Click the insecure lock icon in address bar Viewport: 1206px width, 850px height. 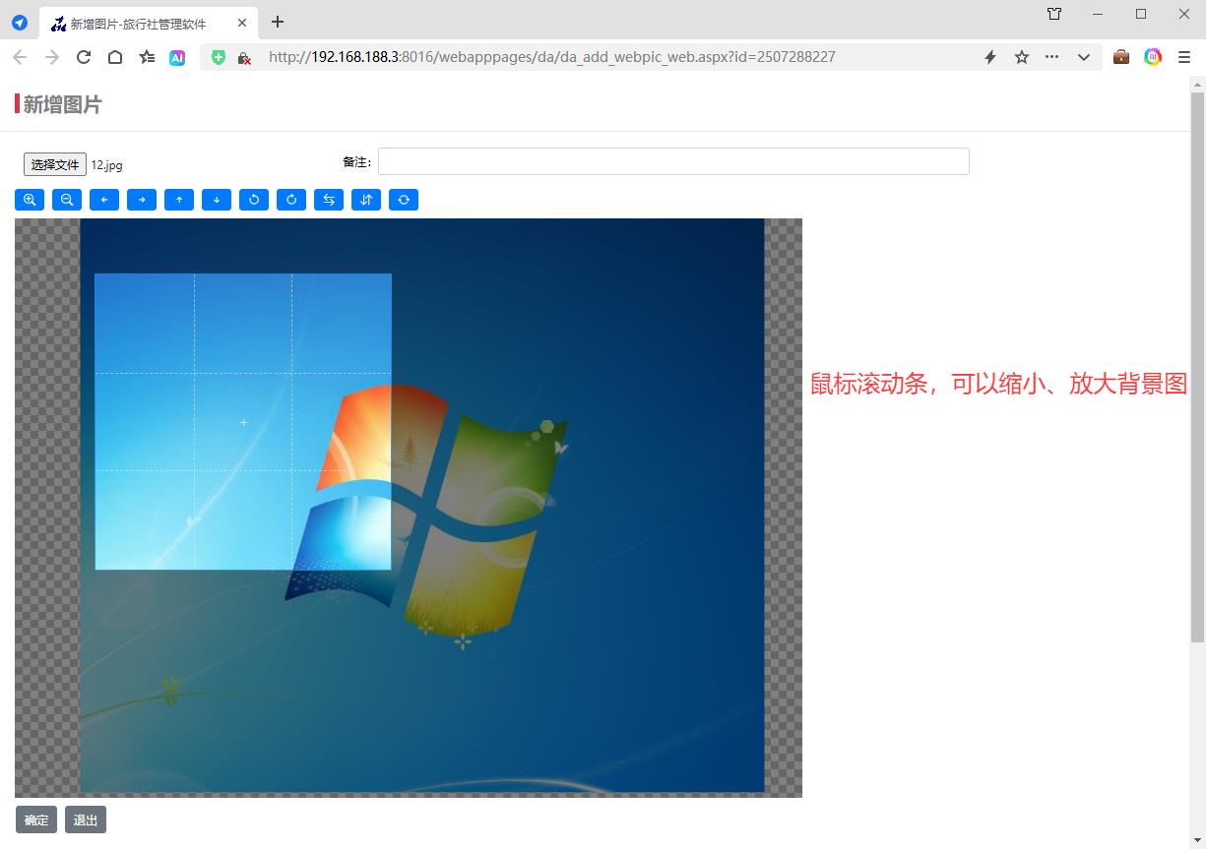[244, 57]
